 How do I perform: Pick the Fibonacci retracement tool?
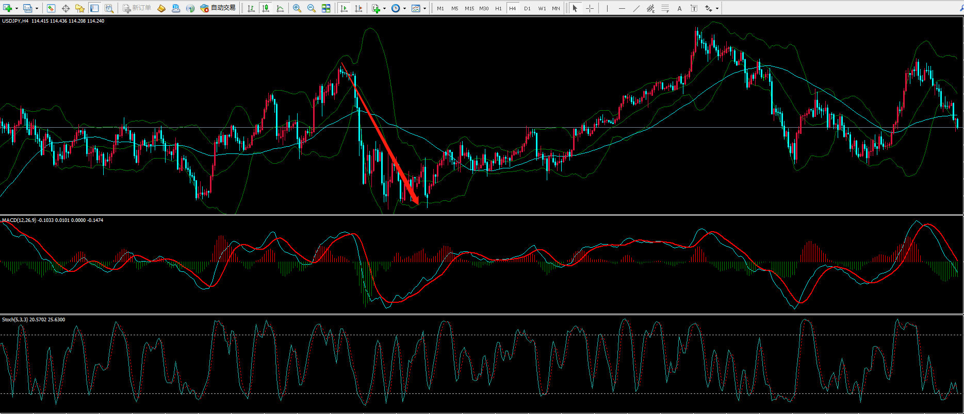(665, 8)
